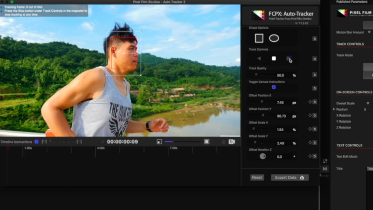
Task: Edit Offset Scale Y value 2.49
Action: click(281, 143)
